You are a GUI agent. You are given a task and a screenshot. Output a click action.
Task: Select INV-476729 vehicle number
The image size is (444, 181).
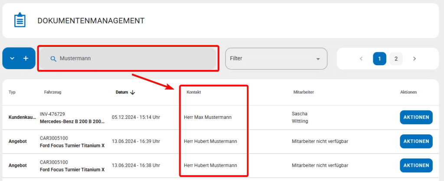[52, 114]
